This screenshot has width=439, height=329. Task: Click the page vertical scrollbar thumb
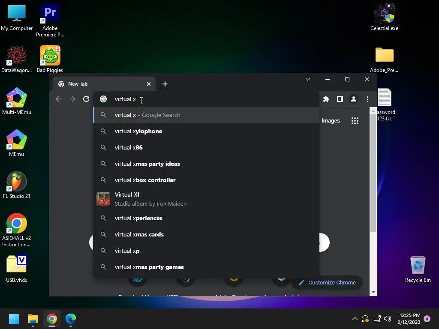(373, 173)
